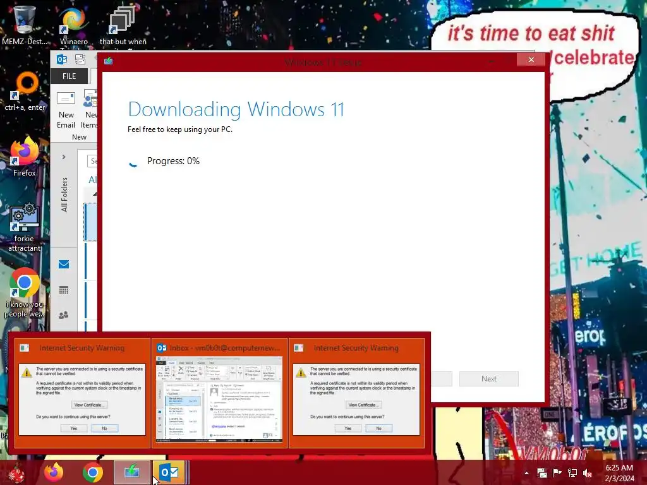647x485 pixels.
Task: Open the Inbox Outlook window preview thumbnail
Action: click(x=219, y=393)
